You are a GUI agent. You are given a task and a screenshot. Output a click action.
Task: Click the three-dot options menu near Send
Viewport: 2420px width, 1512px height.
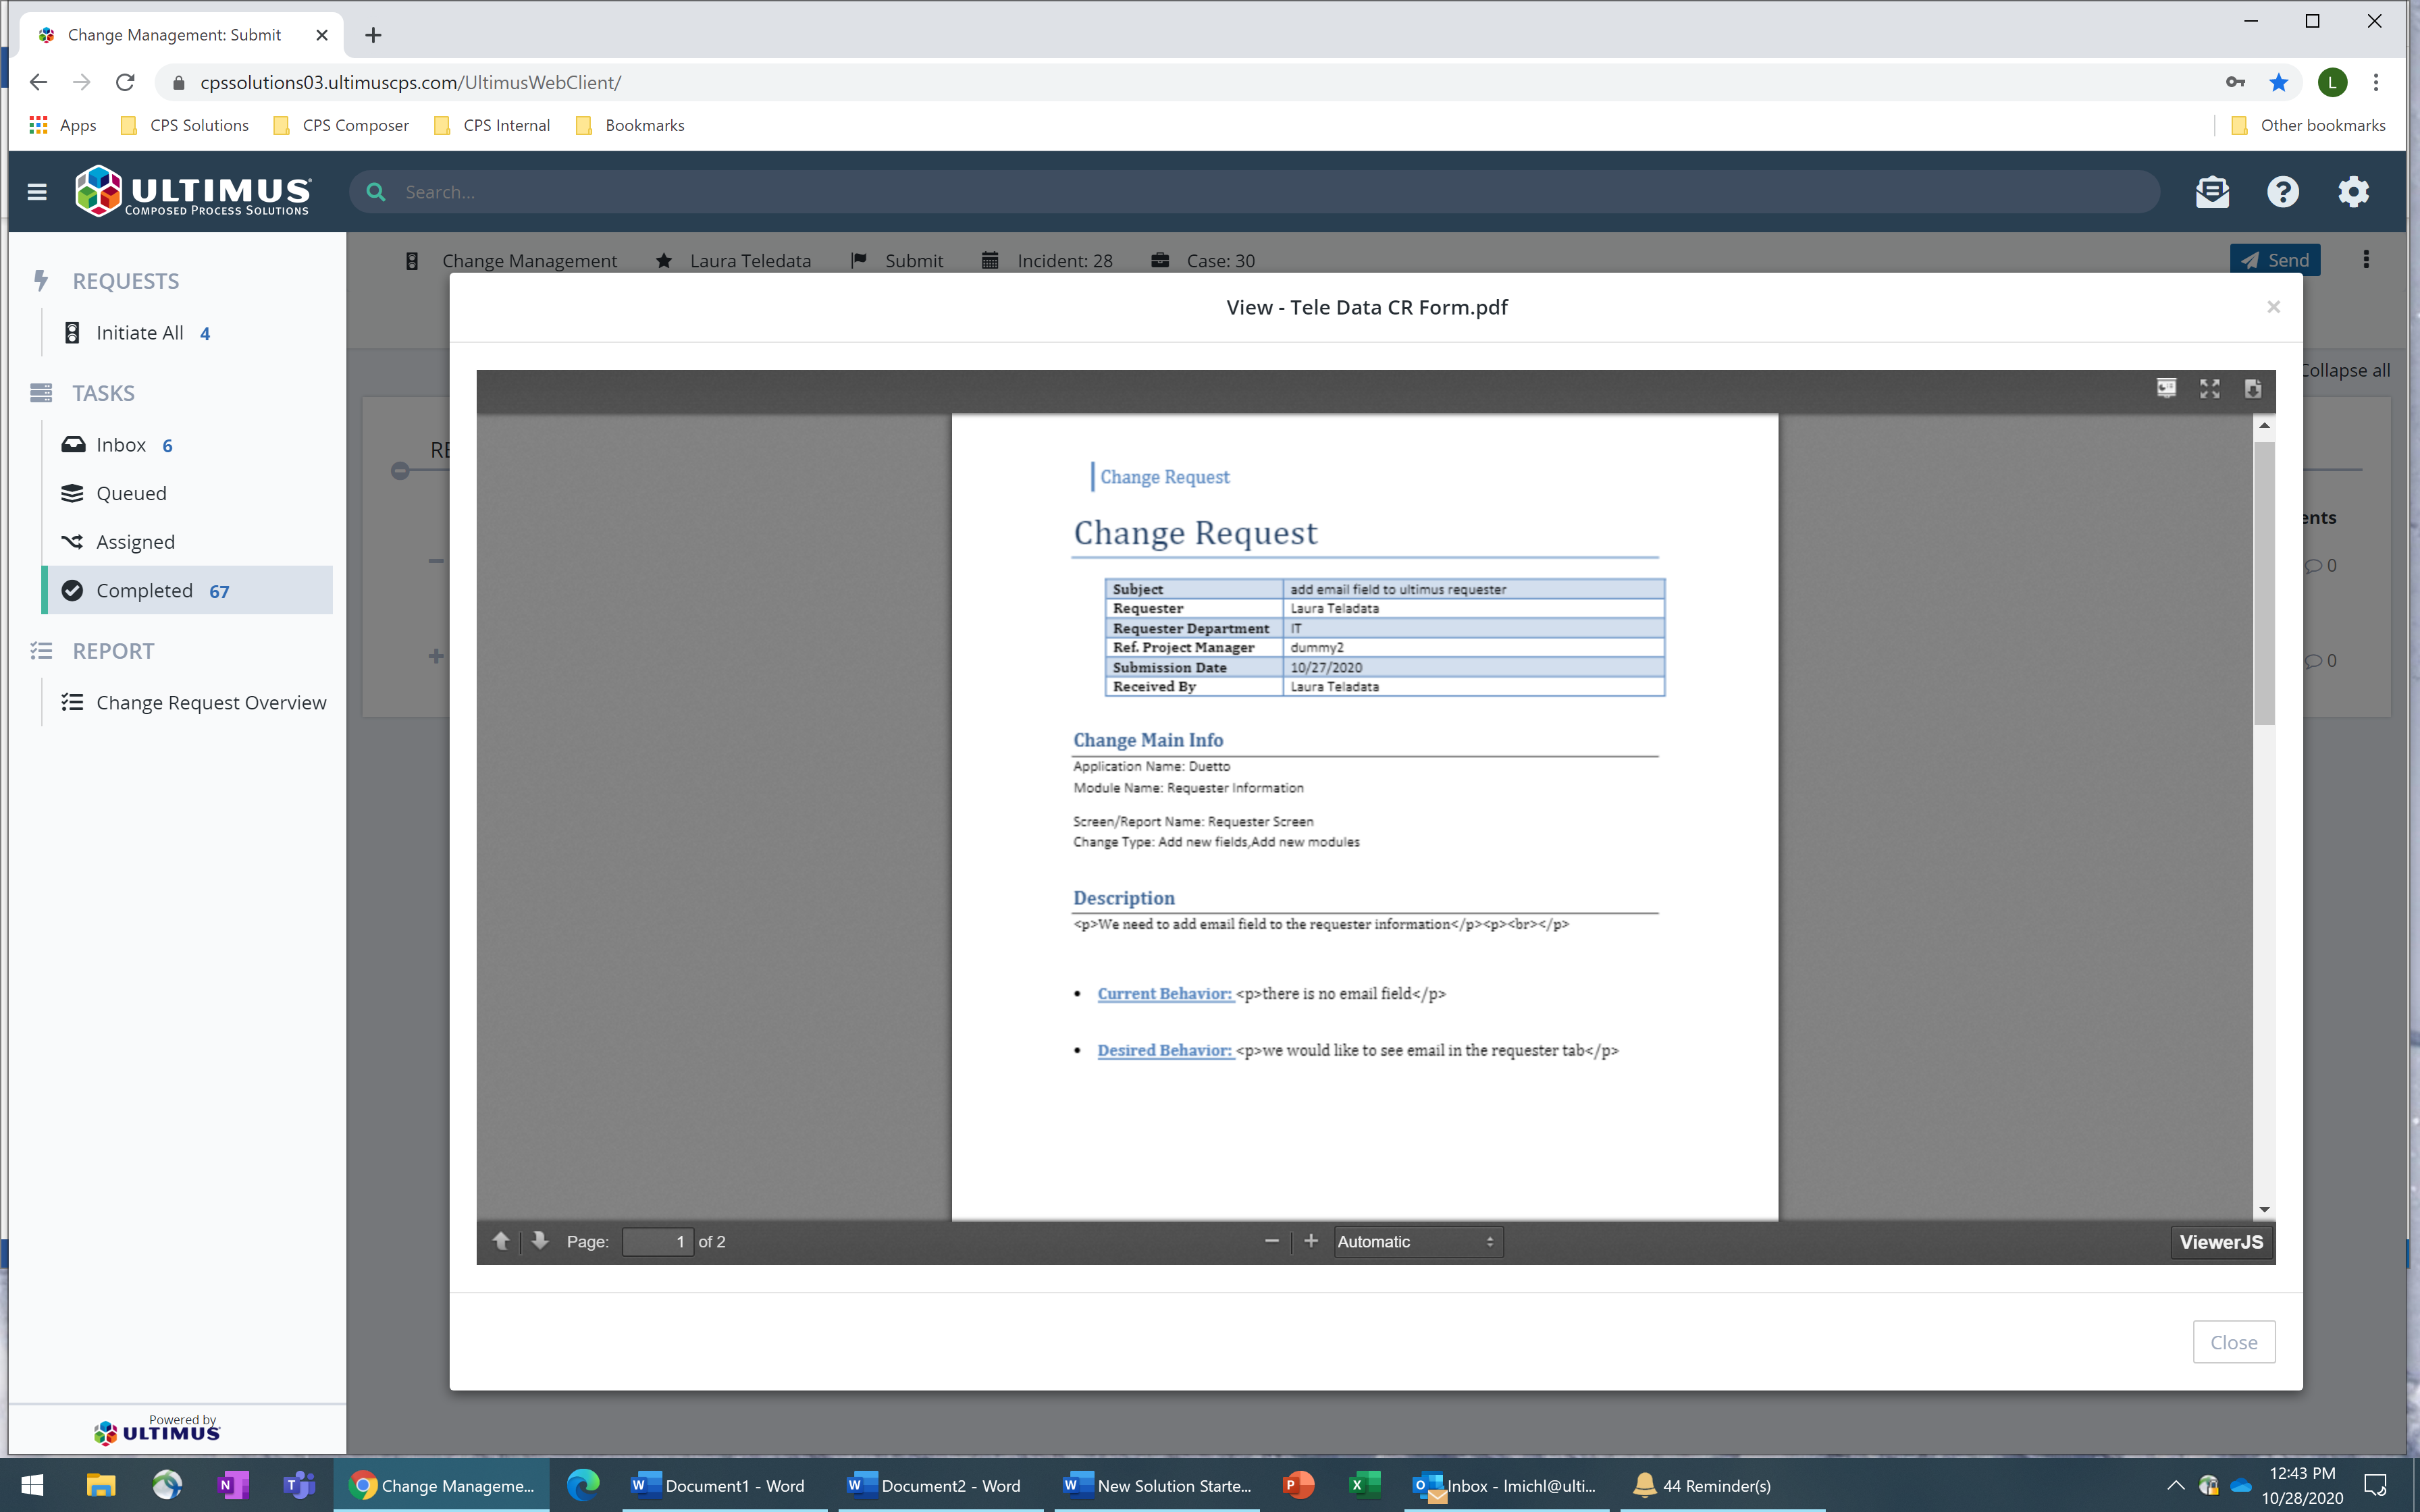[x=2365, y=259]
